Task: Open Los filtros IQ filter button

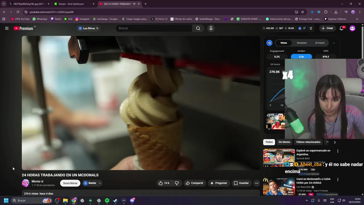Action: coord(88,28)
